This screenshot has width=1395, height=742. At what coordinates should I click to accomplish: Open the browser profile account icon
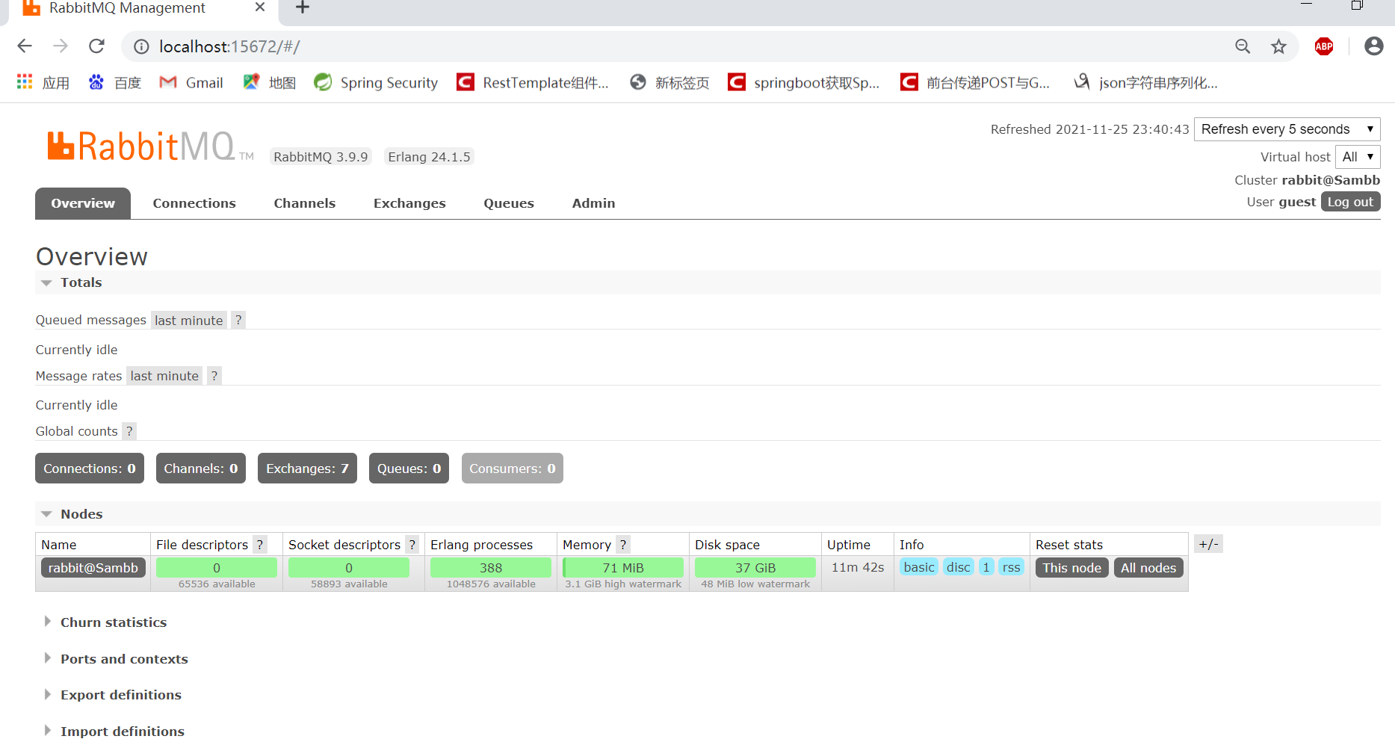(1373, 46)
